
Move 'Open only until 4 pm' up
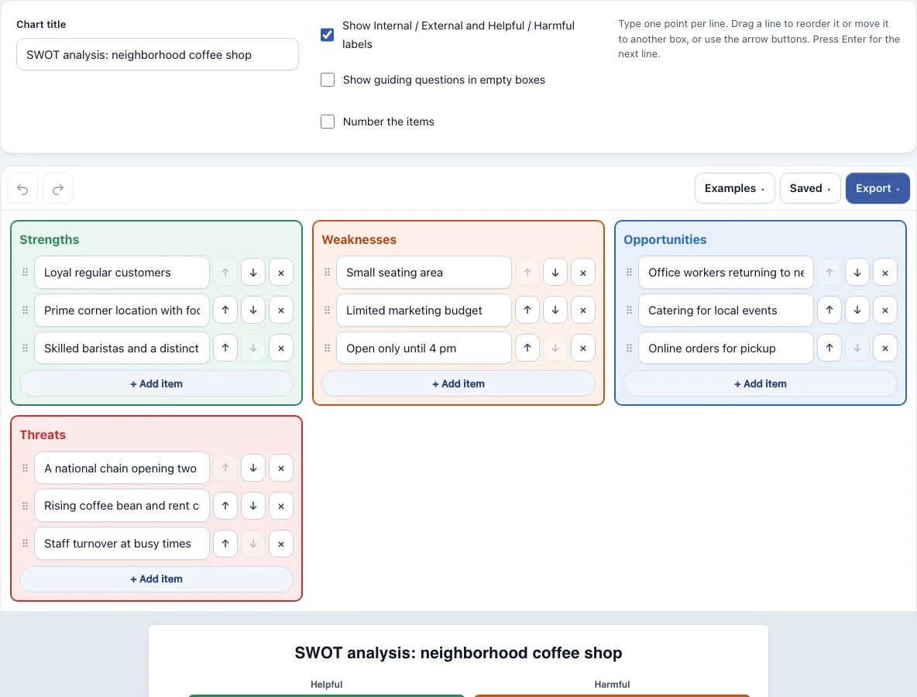[x=527, y=348]
